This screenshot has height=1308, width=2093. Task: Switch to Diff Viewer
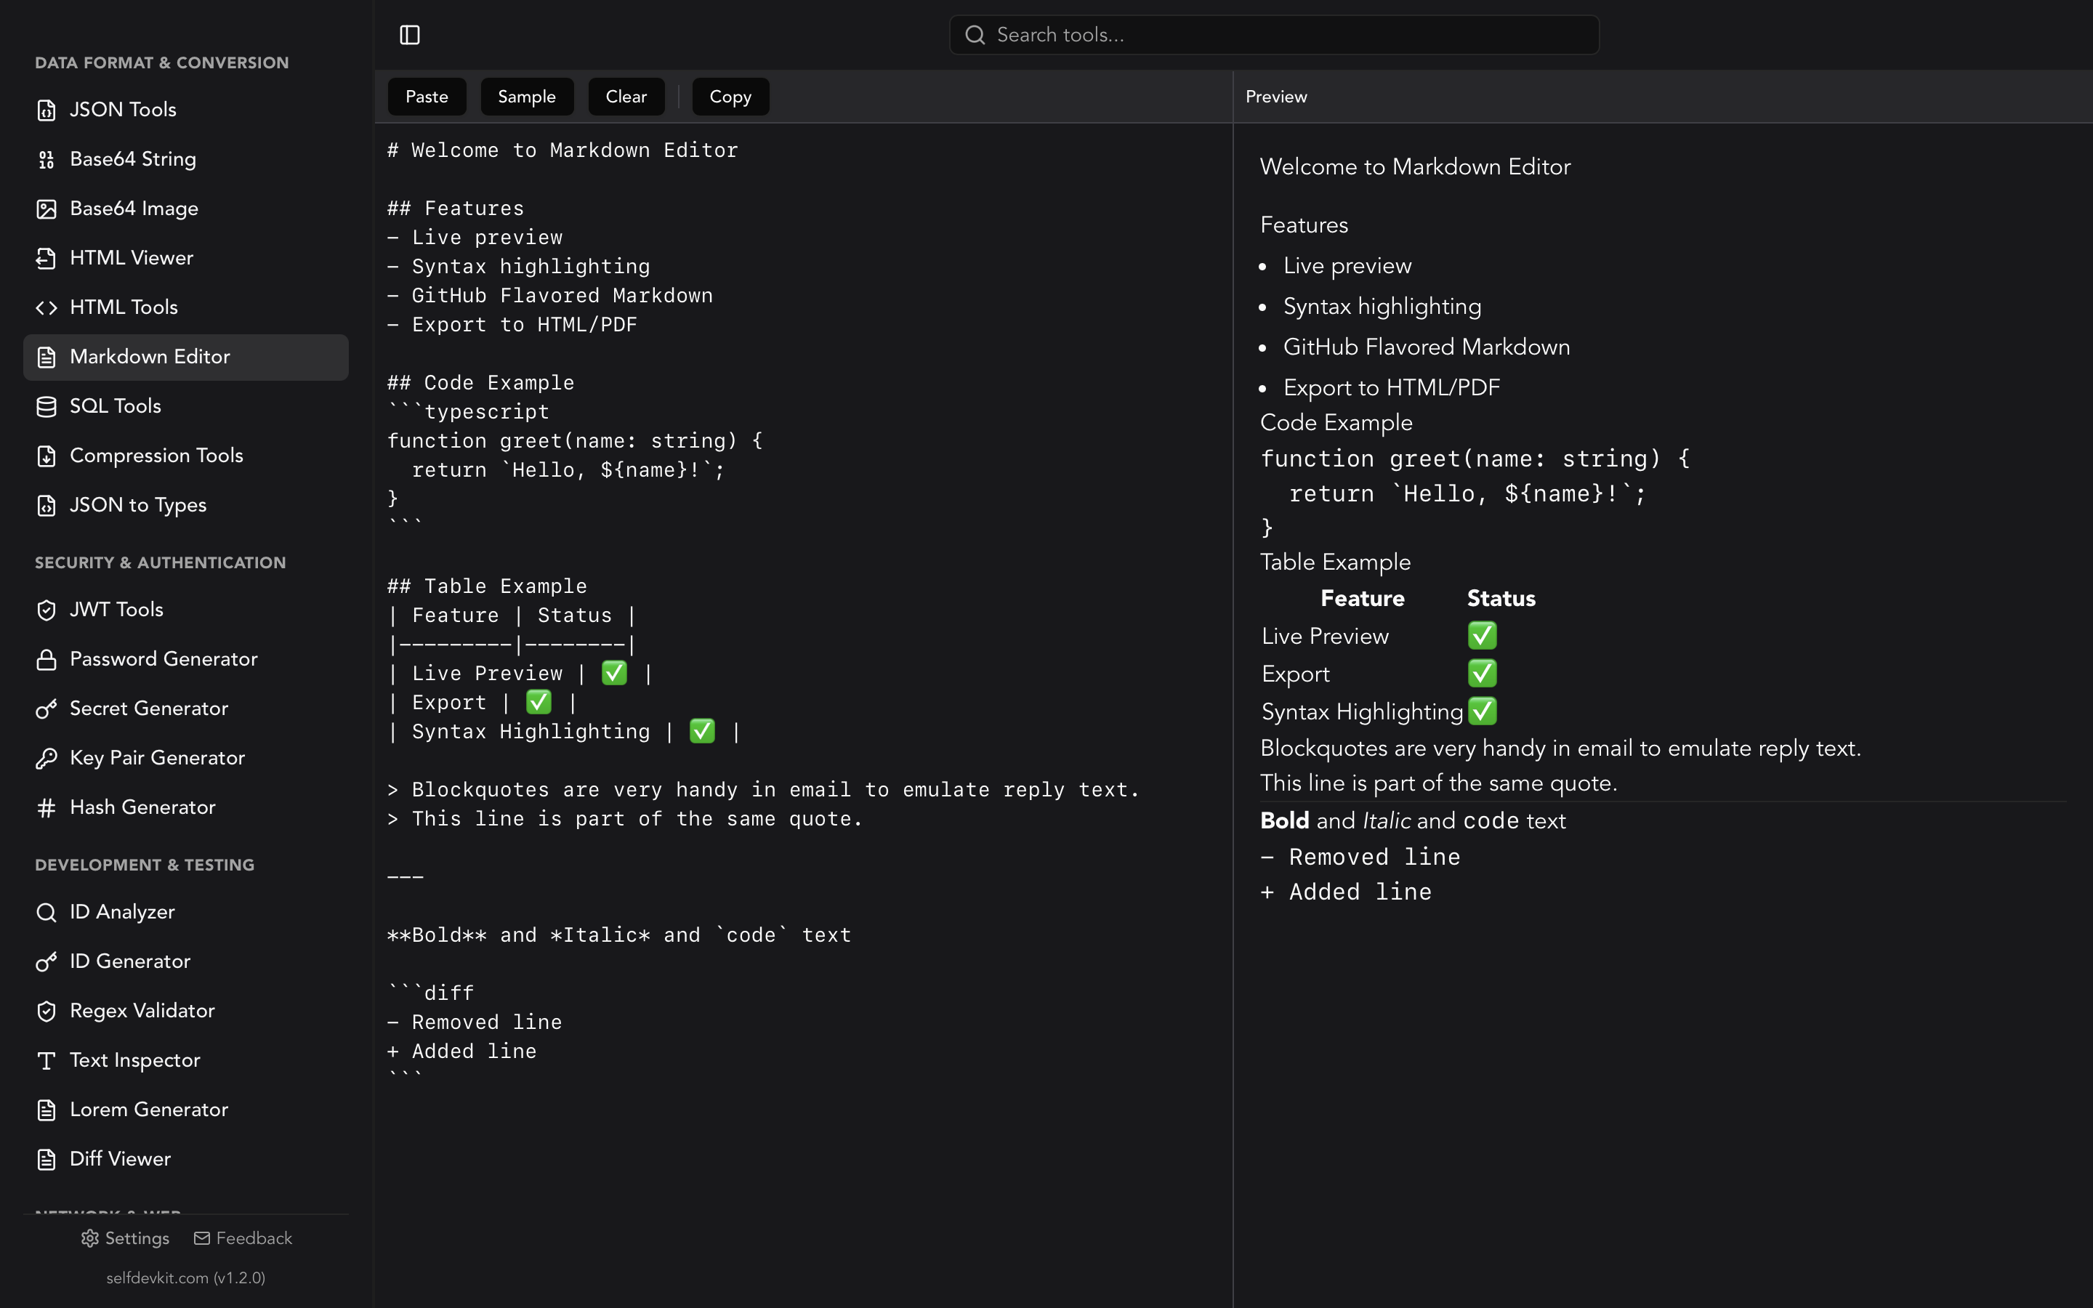coord(186,1158)
